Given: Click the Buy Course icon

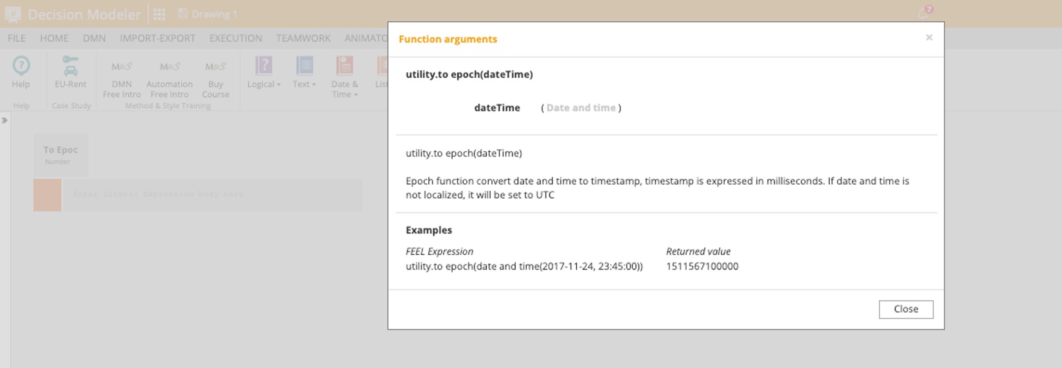Looking at the screenshot, I should (215, 67).
